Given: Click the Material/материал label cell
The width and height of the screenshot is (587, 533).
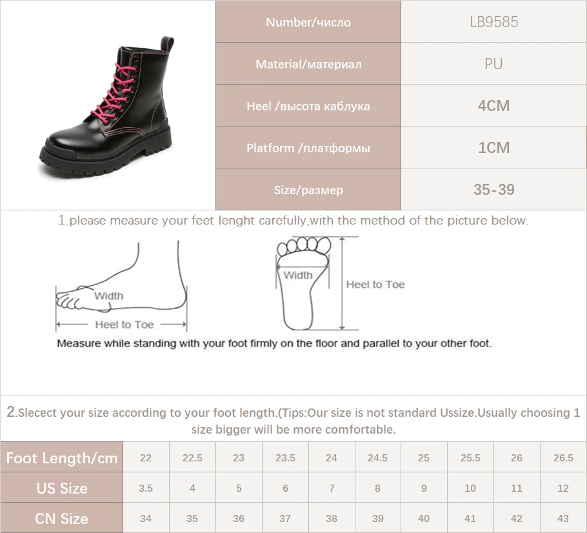Looking at the screenshot, I should coord(308,64).
